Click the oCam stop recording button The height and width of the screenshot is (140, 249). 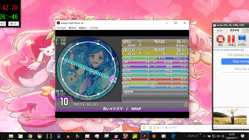[220, 39]
